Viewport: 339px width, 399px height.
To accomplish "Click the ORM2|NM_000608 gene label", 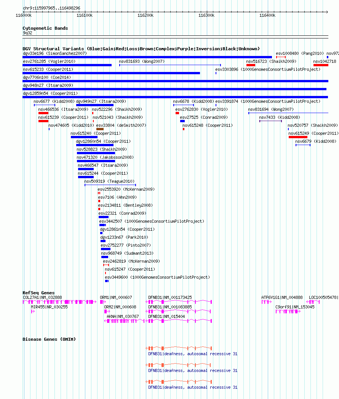I will tap(120, 307).
